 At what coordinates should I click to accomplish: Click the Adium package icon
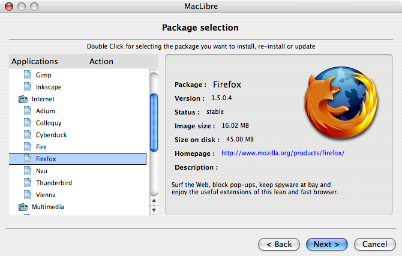click(x=27, y=111)
